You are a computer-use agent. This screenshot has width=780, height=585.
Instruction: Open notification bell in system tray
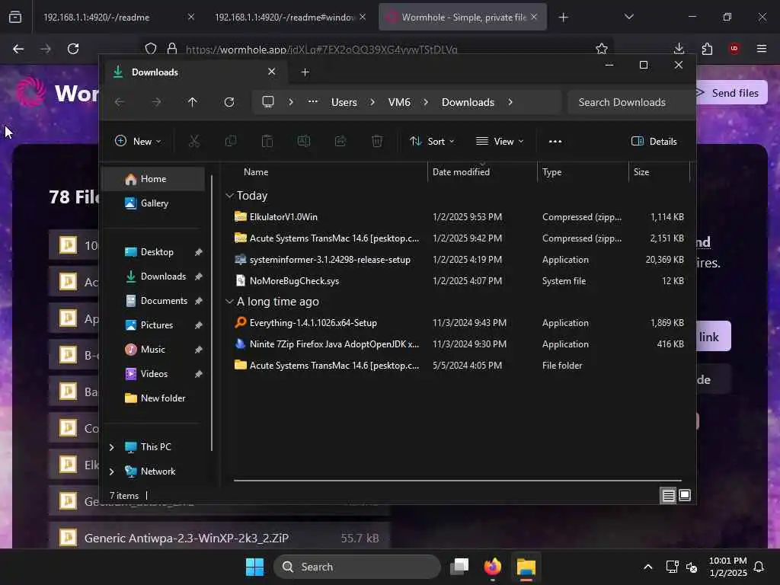tap(759, 567)
